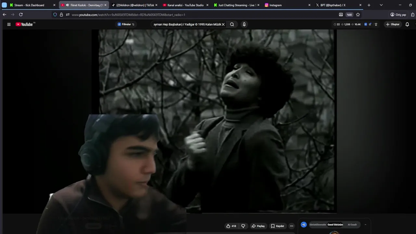Dislike the video
The height and width of the screenshot is (234, 416).
tap(243, 226)
